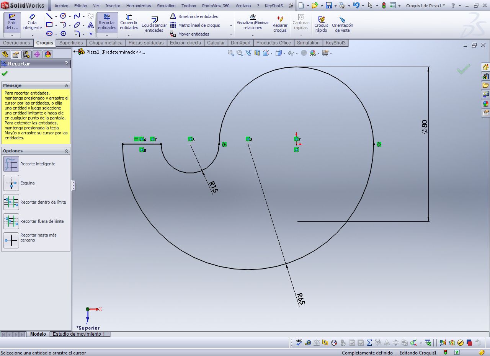This screenshot has height=356, width=490.
Task: Switch to Superficies tab
Action: [71, 43]
